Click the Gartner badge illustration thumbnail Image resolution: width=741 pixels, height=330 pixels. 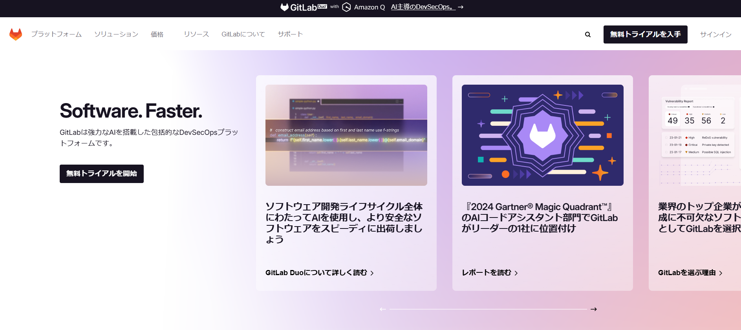(543, 135)
